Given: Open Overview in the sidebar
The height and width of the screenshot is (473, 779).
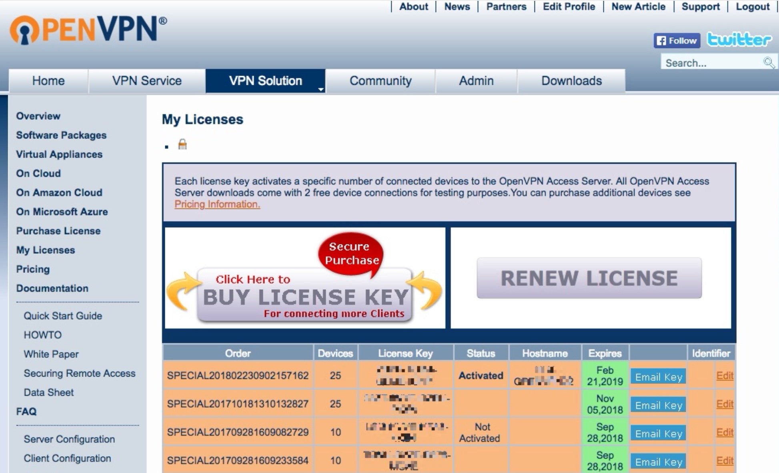Looking at the screenshot, I should (38, 116).
